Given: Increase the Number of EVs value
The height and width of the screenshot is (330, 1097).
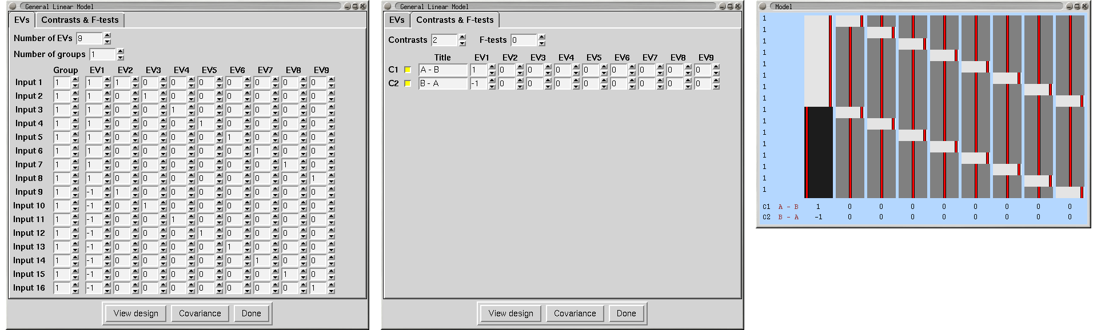Looking at the screenshot, I should tap(107, 35).
